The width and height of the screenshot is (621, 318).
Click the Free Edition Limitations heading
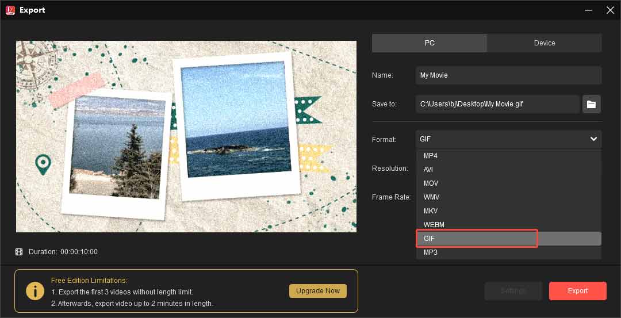89,281
